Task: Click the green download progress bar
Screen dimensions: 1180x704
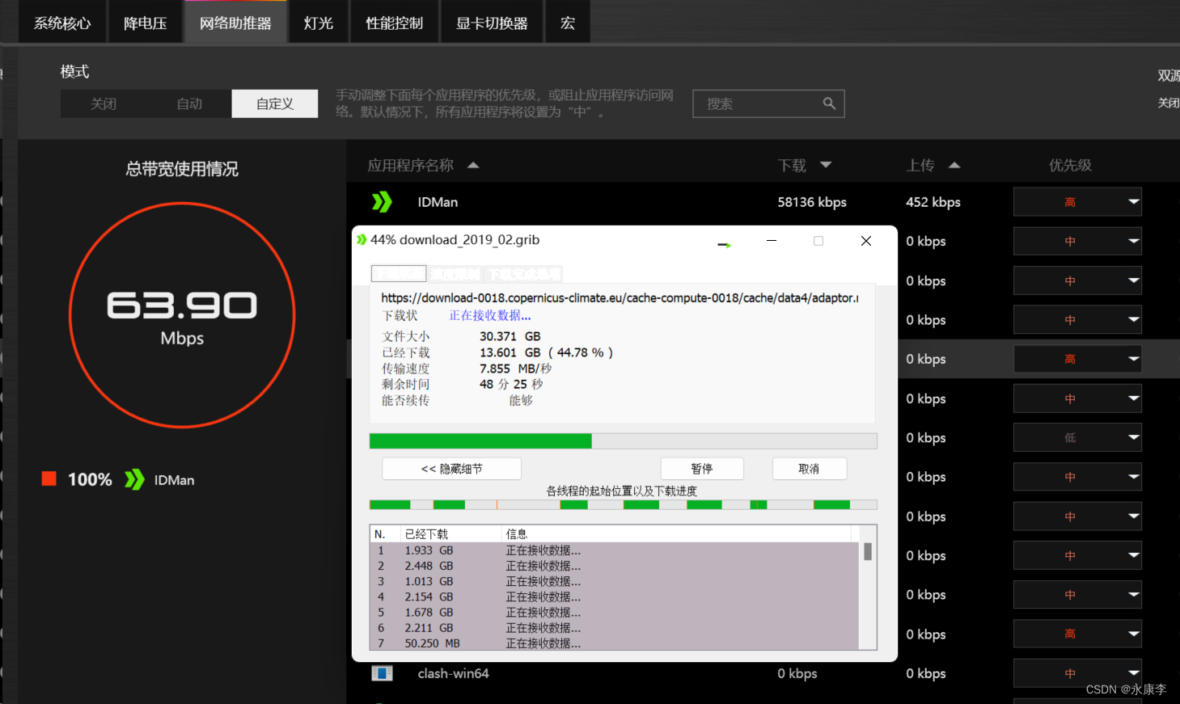Action: point(624,441)
